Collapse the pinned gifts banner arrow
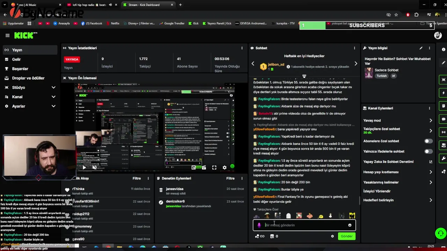Image resolution: width=447 pixels, height=251 pixels. click(304, 76)
